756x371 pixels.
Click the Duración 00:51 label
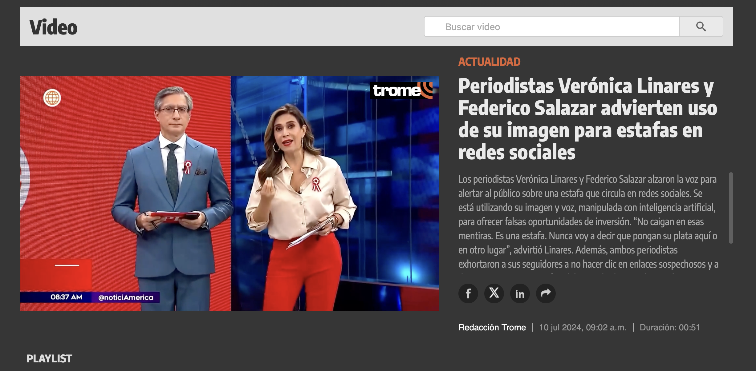(669, 327)
